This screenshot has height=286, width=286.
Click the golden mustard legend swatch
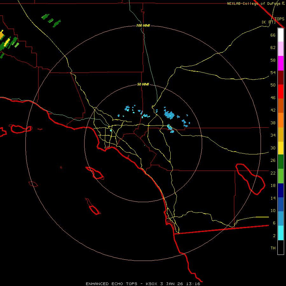(x=281, y=135)
